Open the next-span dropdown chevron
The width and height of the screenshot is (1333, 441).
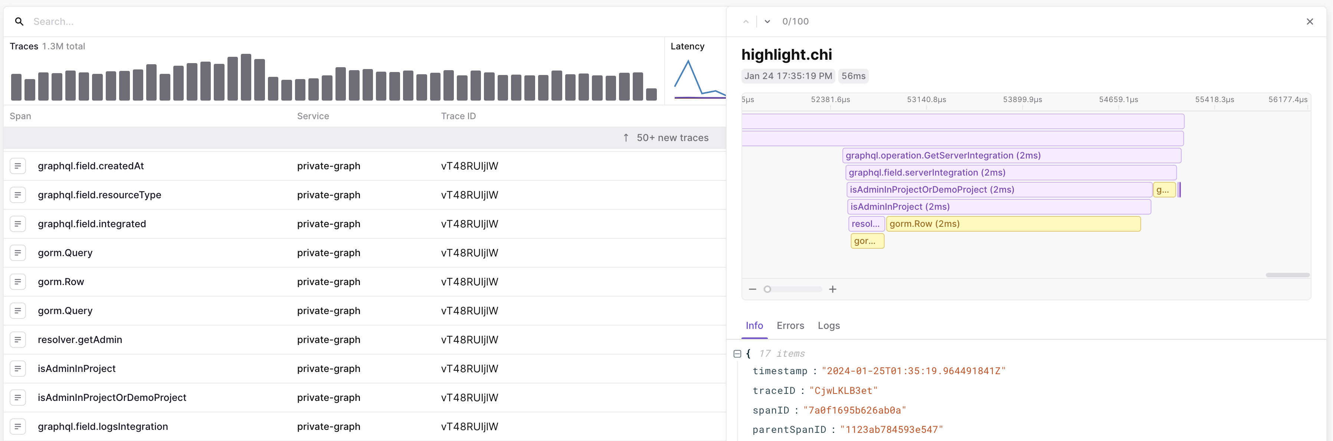tap(767, 21)
